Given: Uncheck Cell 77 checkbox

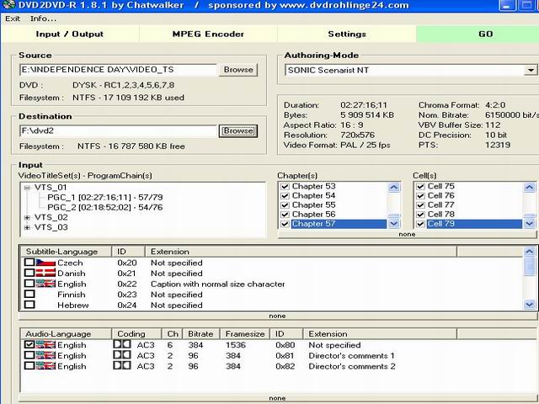Looking at the screenshot, I should (x=420, y=205).
